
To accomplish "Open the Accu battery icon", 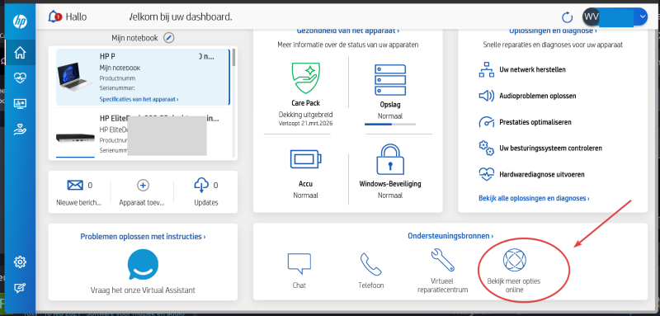I will (305, 160).
